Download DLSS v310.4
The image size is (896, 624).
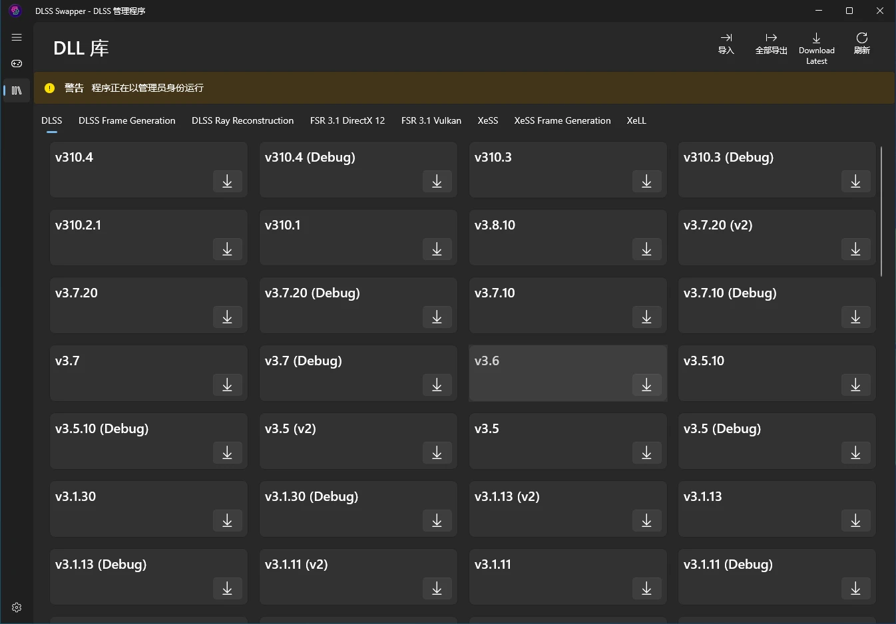[x=227, y=182]
